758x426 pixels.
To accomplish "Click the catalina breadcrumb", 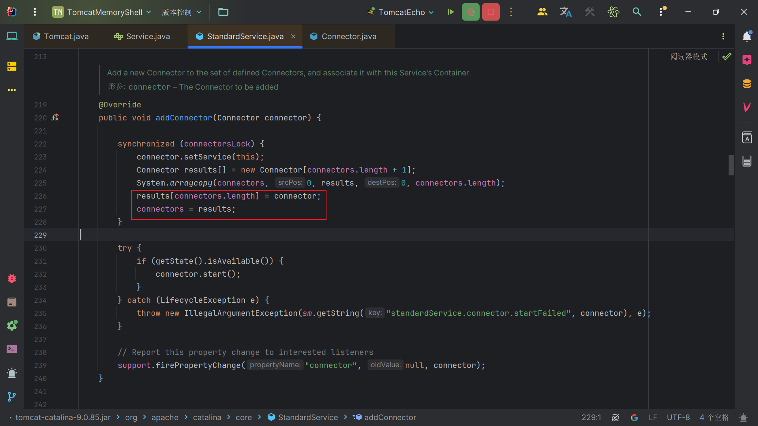I will pos(207,417).
